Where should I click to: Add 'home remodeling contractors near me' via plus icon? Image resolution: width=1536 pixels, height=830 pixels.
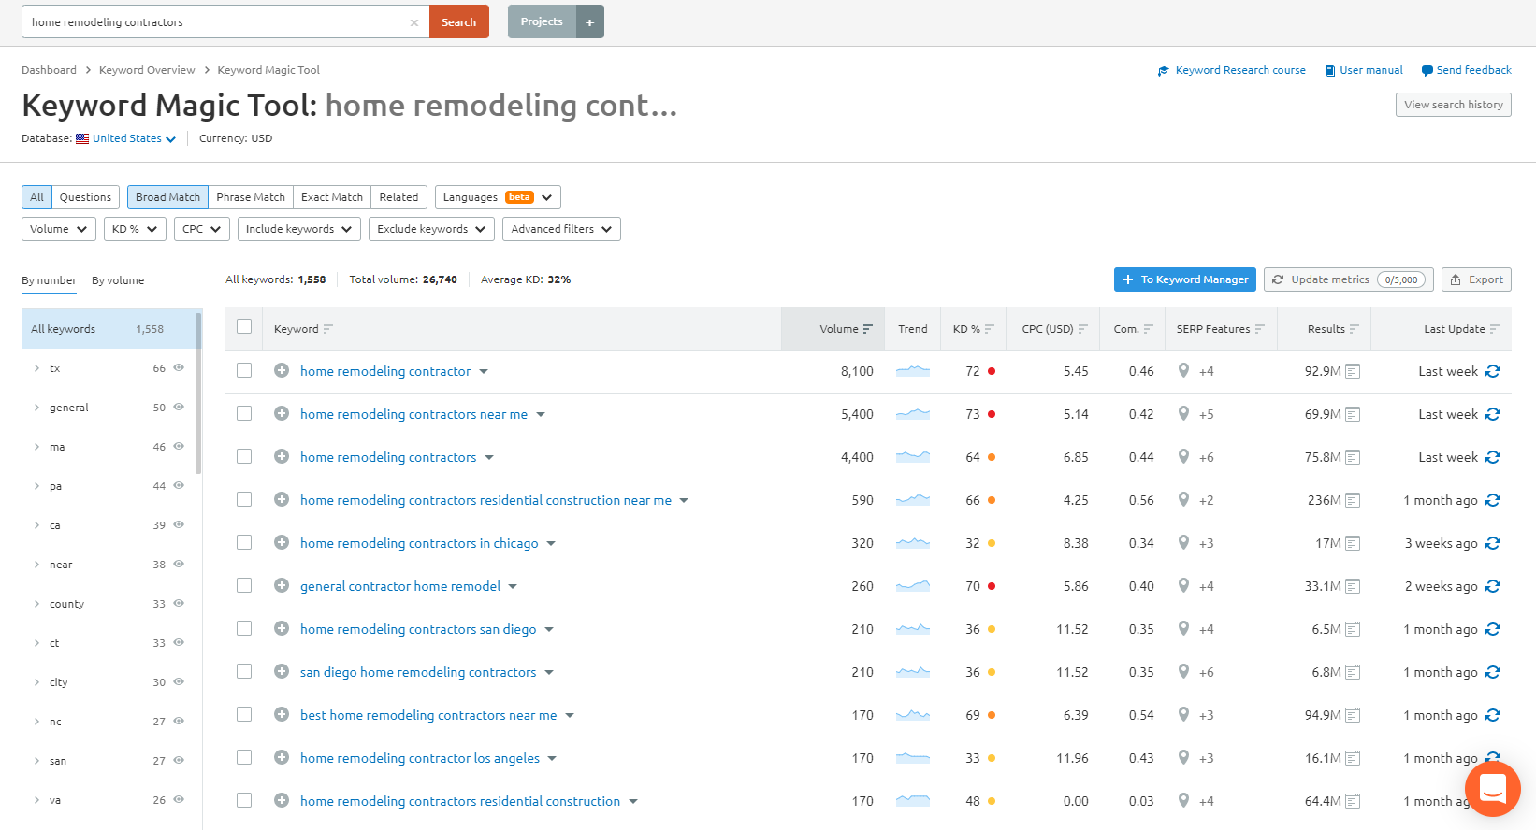click(x=282, y=414)
